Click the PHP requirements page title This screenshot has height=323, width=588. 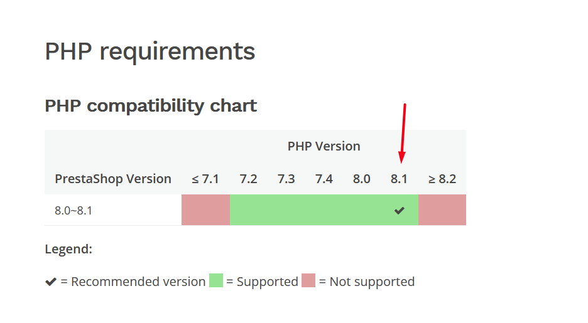[x=150, y=51]
